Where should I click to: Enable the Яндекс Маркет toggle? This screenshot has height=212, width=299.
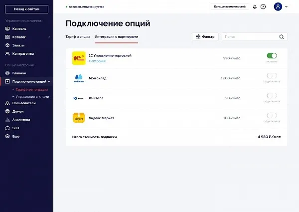click(272, 115)
